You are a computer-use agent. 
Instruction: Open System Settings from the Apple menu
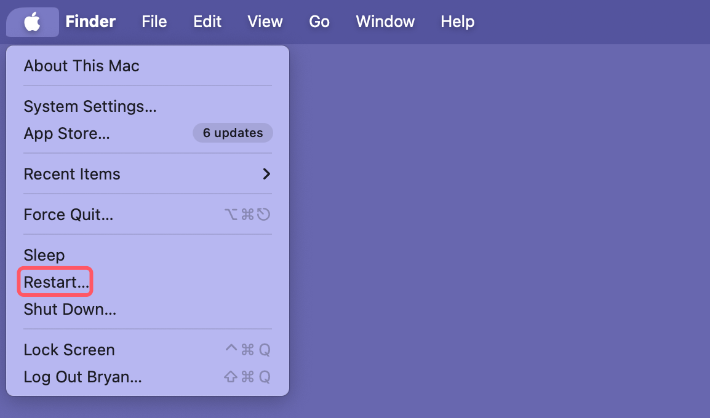[x=90, y=106]
